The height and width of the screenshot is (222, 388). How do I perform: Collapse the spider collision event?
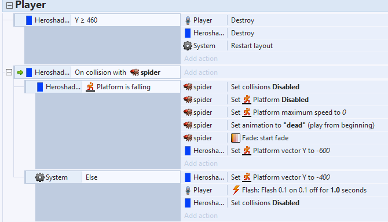(x=9, y=72)
